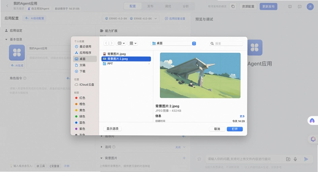
Task: Go forward in the file dialog
Action: point(111,43)
